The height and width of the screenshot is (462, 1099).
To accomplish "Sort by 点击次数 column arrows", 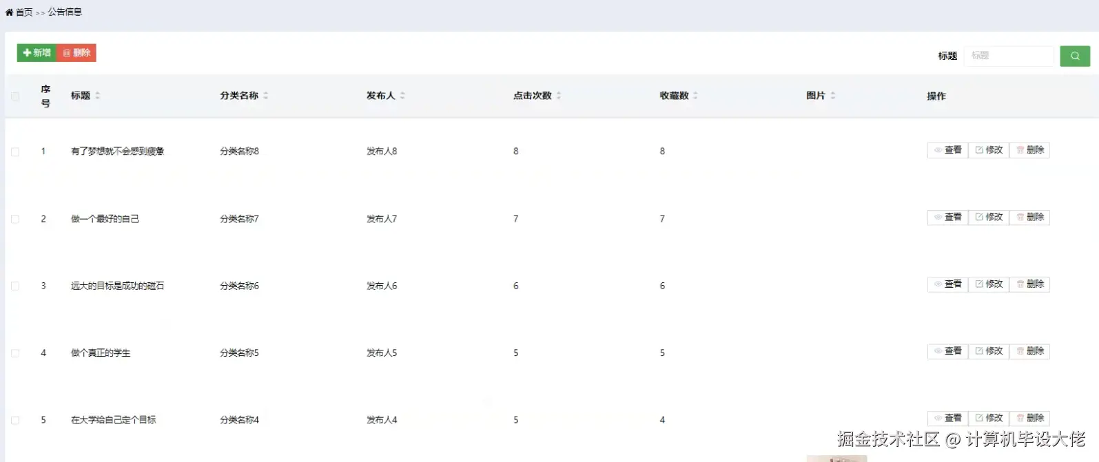I will click(559, 96).
